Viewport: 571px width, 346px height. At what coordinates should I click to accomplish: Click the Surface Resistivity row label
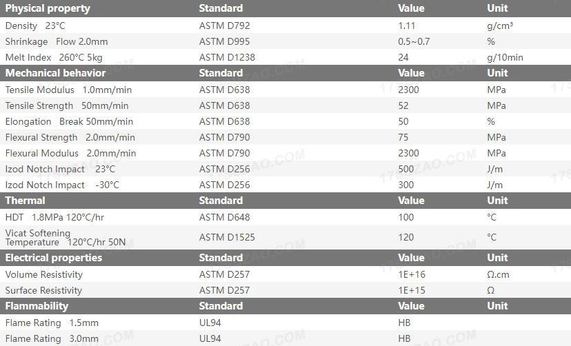click(x=43, y=290)
